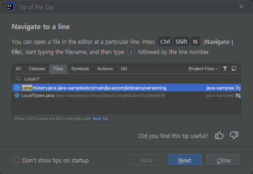Click the thumbs up icon

click(x=219, y=135)
